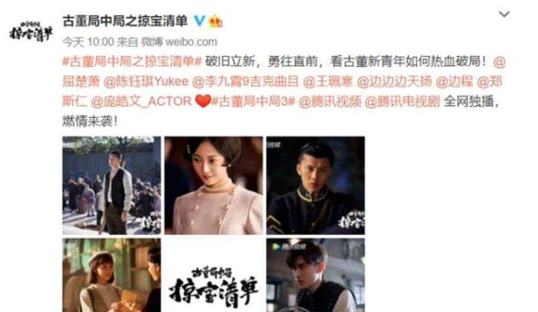Click the crown membership badge icon
The height and width of the screenshot is (312, 538).
pos(216,21)
